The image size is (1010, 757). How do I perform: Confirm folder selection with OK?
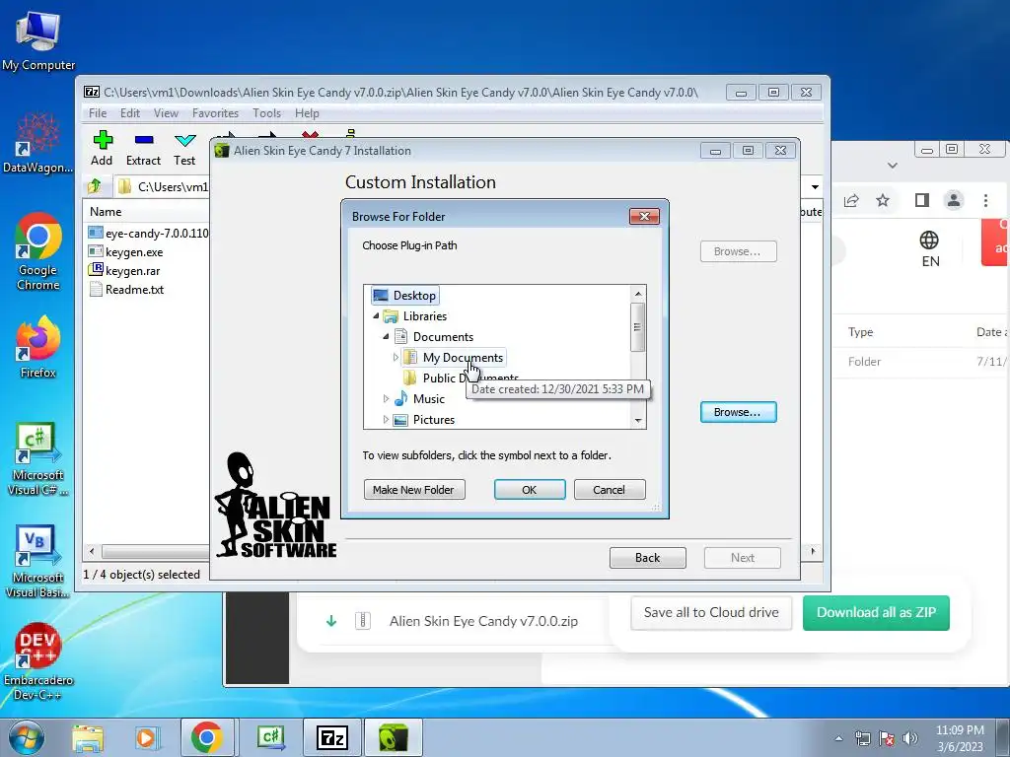[x=530, y=490]
